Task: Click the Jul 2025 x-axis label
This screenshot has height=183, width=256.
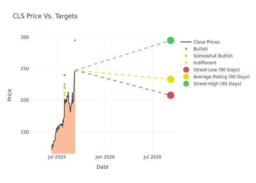Action: point(57,157)
